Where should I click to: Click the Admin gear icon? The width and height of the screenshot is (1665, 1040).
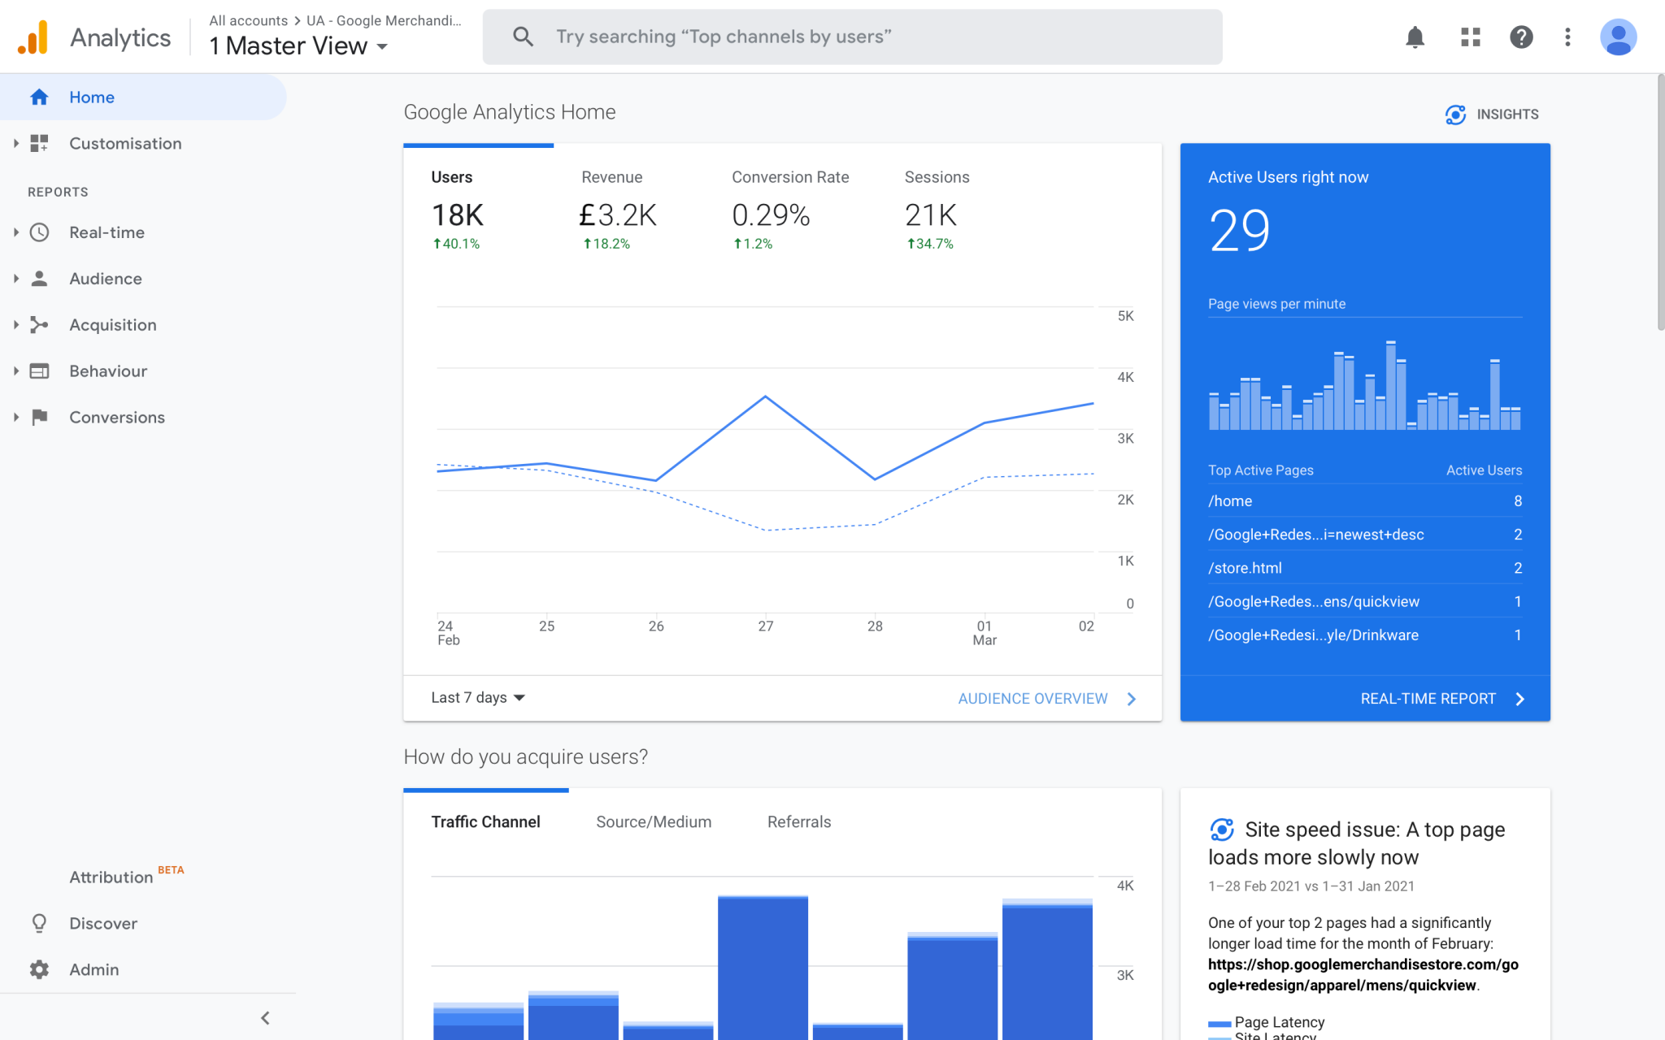coord(39,969)
